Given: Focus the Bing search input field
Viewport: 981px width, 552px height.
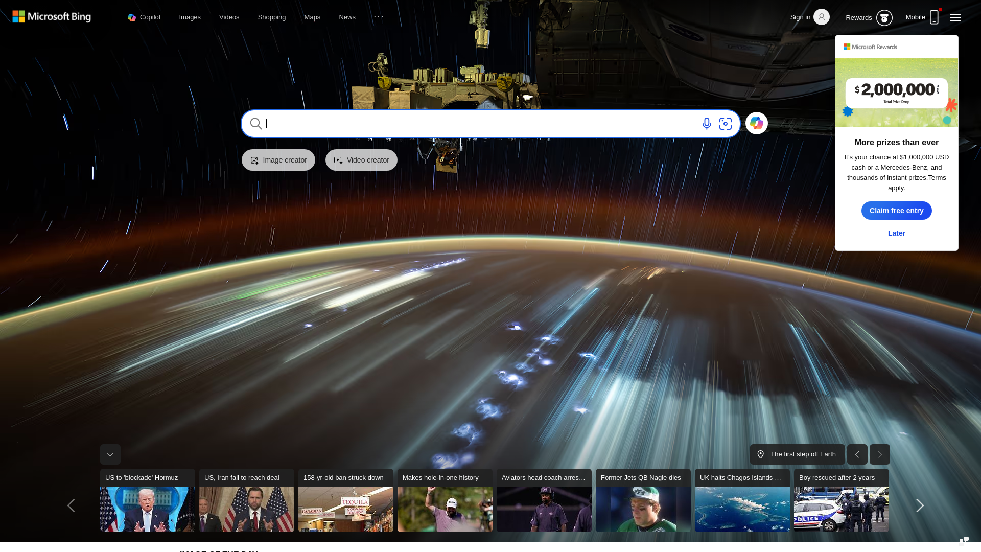Looking at the screenshot, I should 480,124.
